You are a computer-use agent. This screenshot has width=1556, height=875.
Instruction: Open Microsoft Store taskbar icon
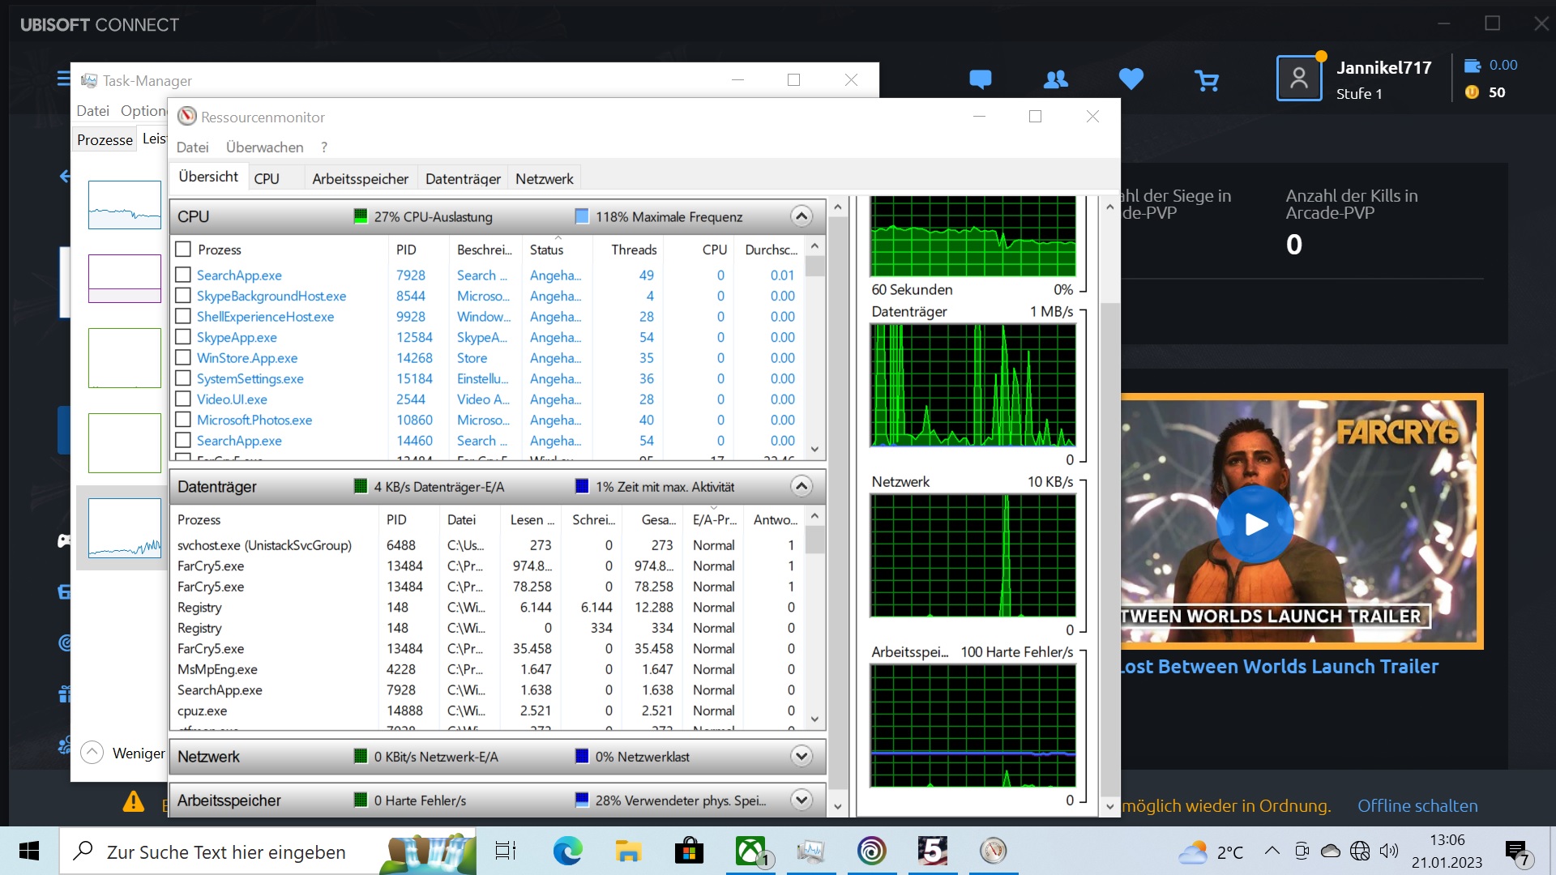pos(689,851)
